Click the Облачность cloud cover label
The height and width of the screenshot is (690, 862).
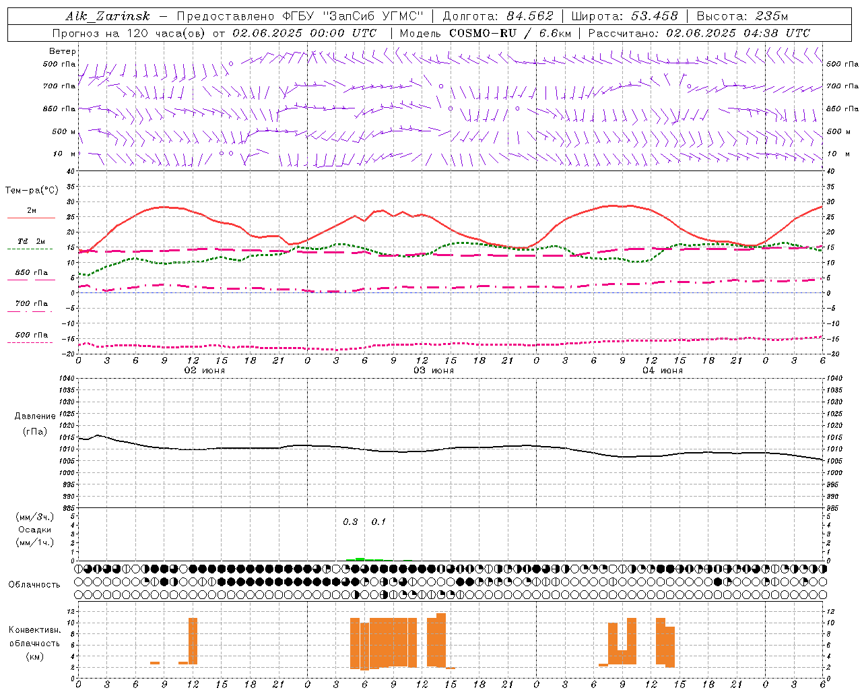point(34,585)
